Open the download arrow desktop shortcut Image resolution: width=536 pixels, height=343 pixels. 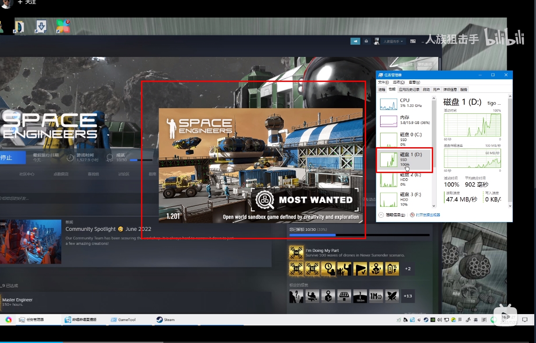point(41,26)
